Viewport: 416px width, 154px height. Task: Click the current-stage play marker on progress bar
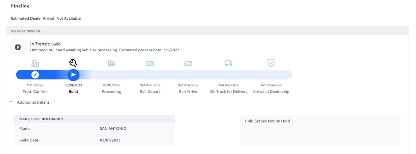74,75
